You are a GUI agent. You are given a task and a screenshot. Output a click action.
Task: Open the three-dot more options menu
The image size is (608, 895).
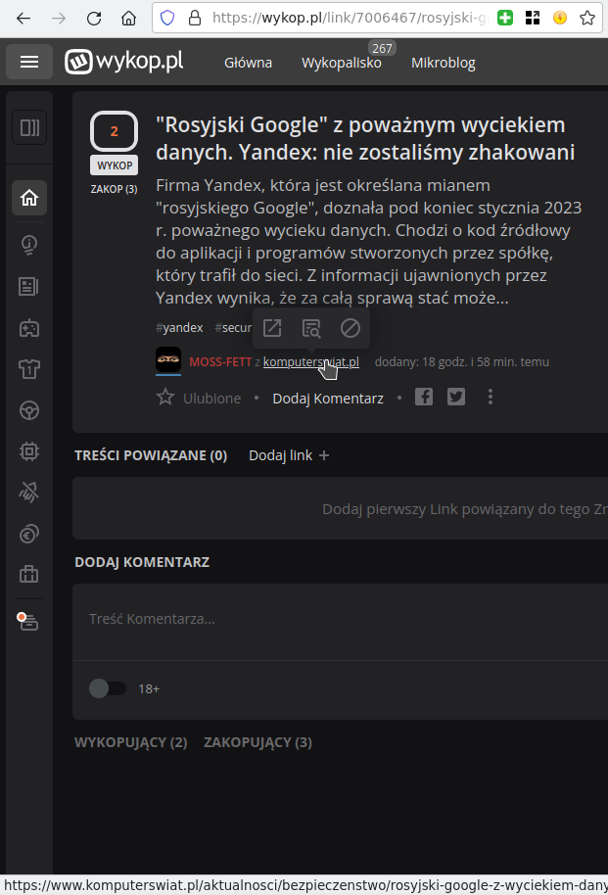tap(491, 397)
